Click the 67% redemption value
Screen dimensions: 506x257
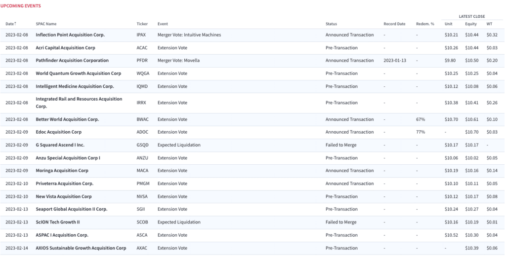[421, 119]
